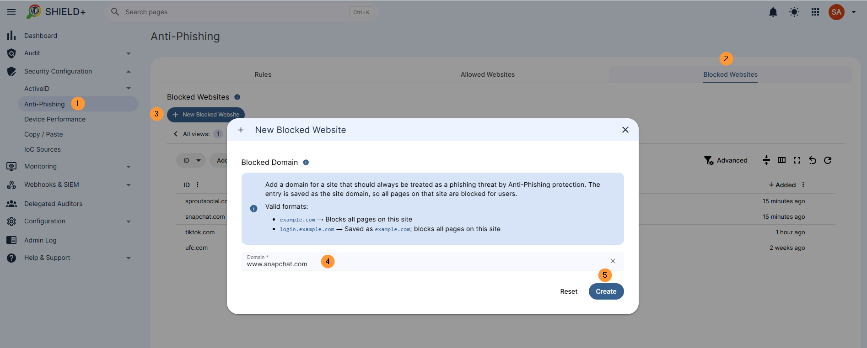The image size is (867, 348).
Task: Open Delegated Auditors
Action: coord(53,204)
